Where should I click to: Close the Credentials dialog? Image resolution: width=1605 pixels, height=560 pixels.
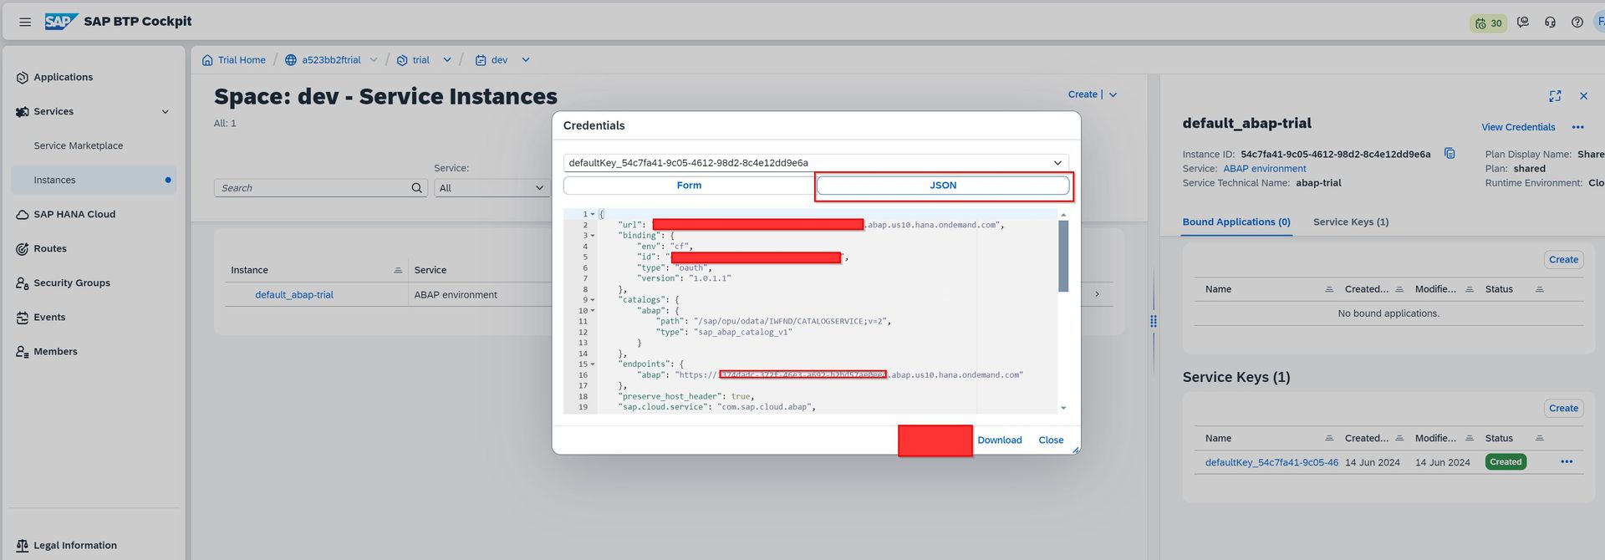(x=1051, y=440)
